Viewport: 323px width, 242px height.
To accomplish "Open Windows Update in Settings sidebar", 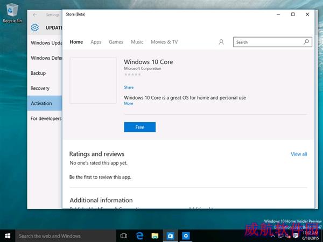I will (x=45, y=43).
